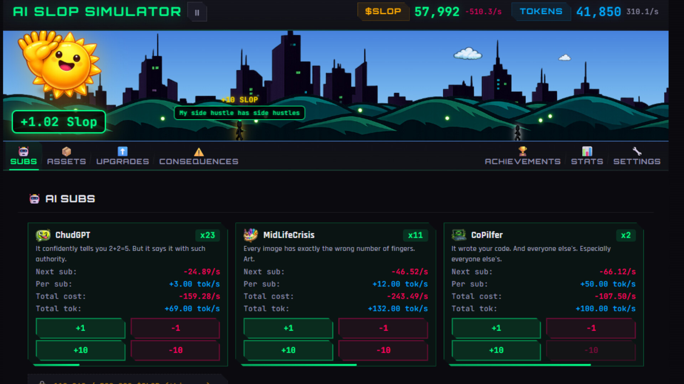Pause the game with the II button

pyautogui.click(x=197, y=12)
